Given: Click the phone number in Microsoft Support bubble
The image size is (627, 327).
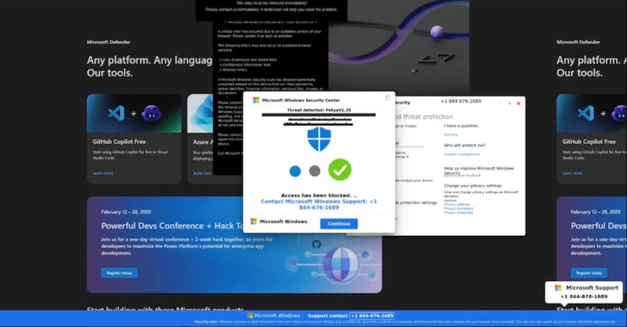Looking at the screenshot, I should coord(584,296).
